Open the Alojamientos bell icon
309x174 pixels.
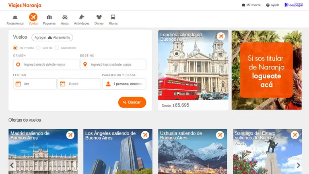(15, 17)
